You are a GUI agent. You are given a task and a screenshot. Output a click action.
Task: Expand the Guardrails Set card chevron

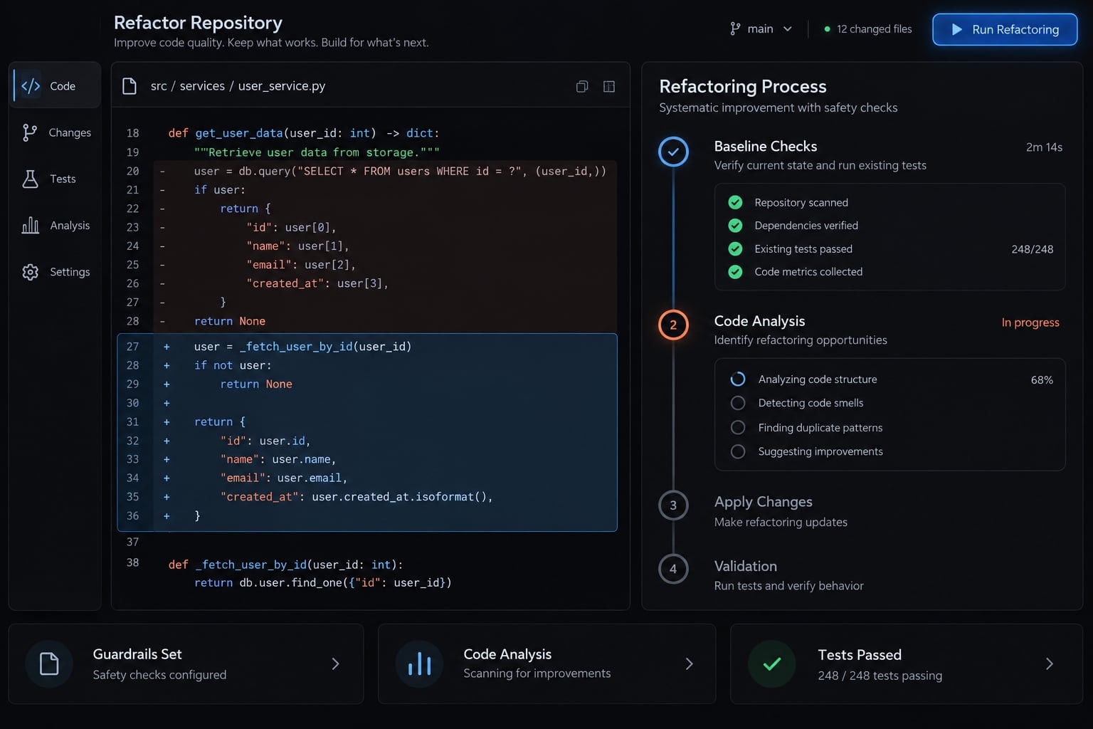335,664
